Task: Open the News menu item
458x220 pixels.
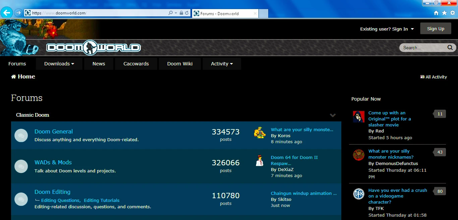Action: 99,64
